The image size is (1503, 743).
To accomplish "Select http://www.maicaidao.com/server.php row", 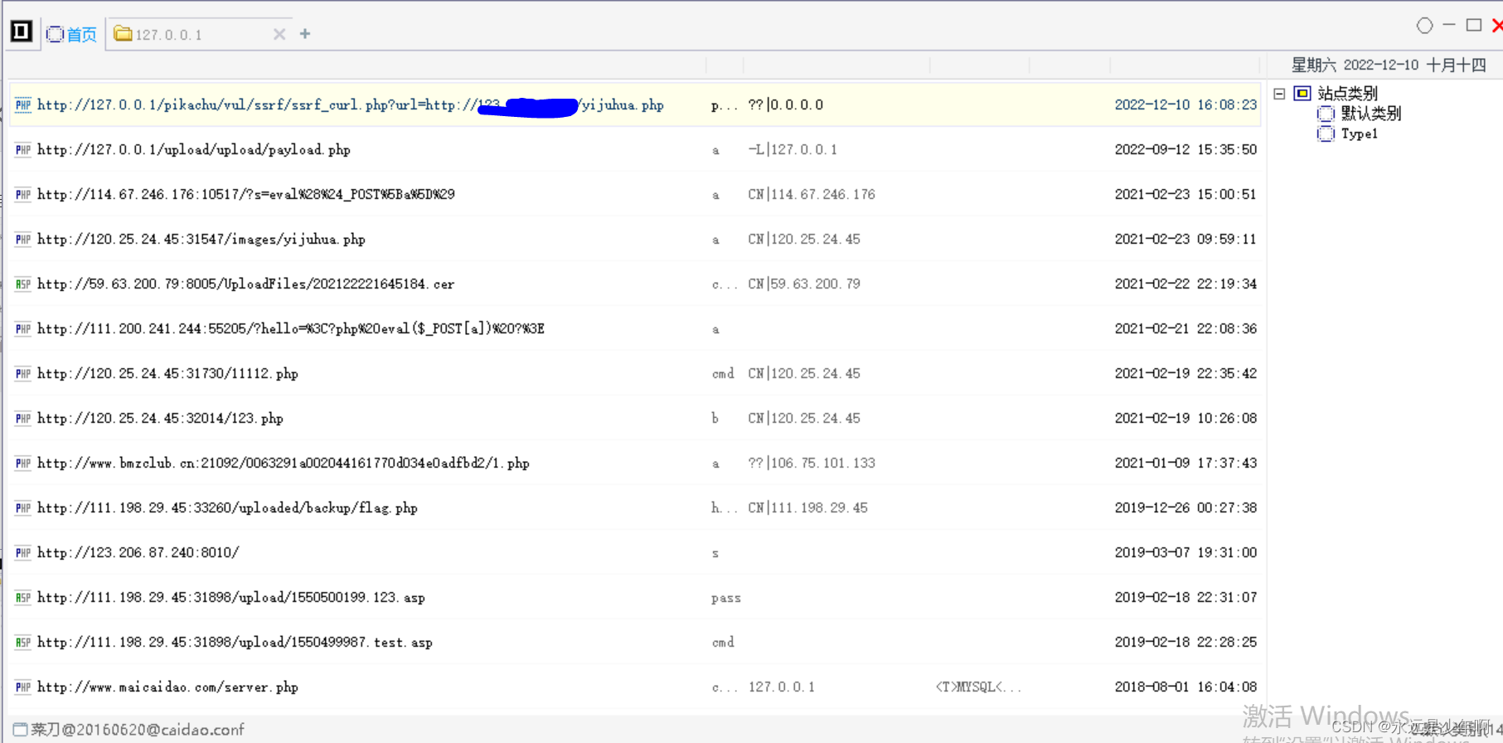I will [x=635, y=687].
